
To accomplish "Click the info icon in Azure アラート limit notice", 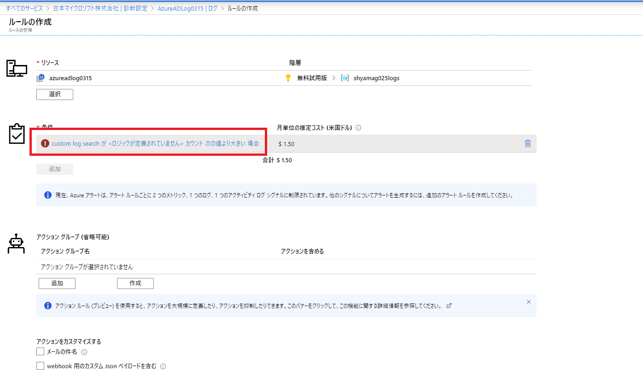I will tap(47, 195).
